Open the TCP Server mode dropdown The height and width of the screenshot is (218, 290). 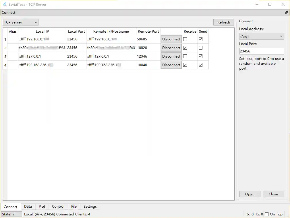20,22
